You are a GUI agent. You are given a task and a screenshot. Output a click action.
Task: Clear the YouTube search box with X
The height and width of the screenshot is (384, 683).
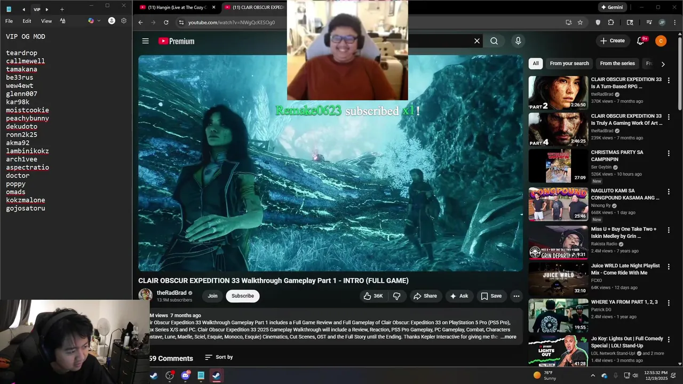[x=477, y=41]
